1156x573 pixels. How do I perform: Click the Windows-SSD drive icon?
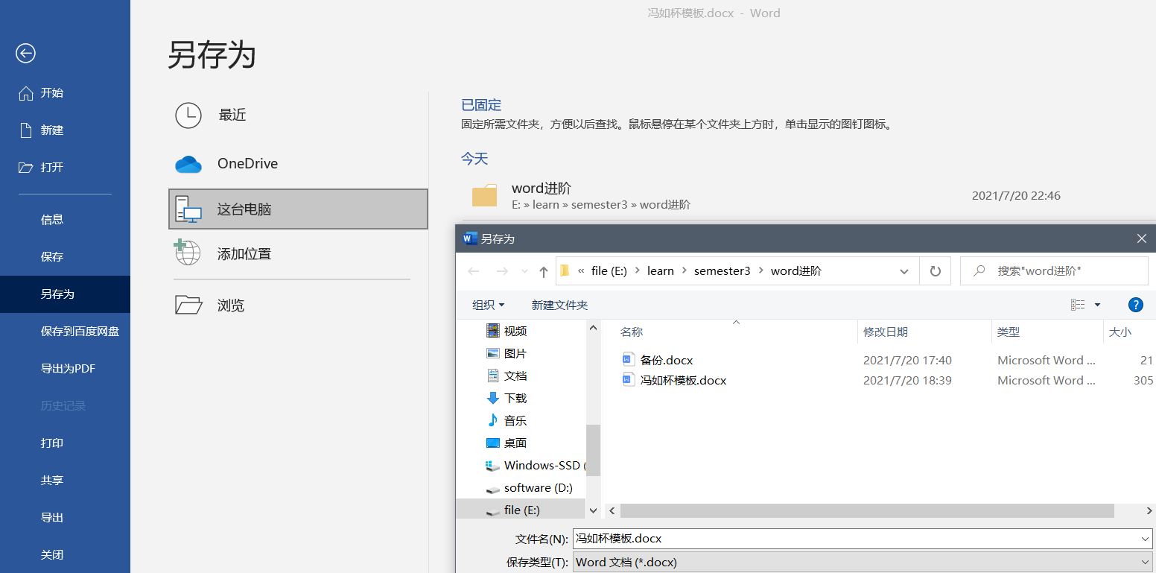[492, 466]
